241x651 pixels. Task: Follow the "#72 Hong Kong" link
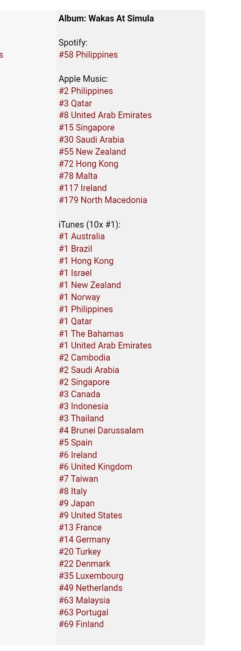coord(88,164)
